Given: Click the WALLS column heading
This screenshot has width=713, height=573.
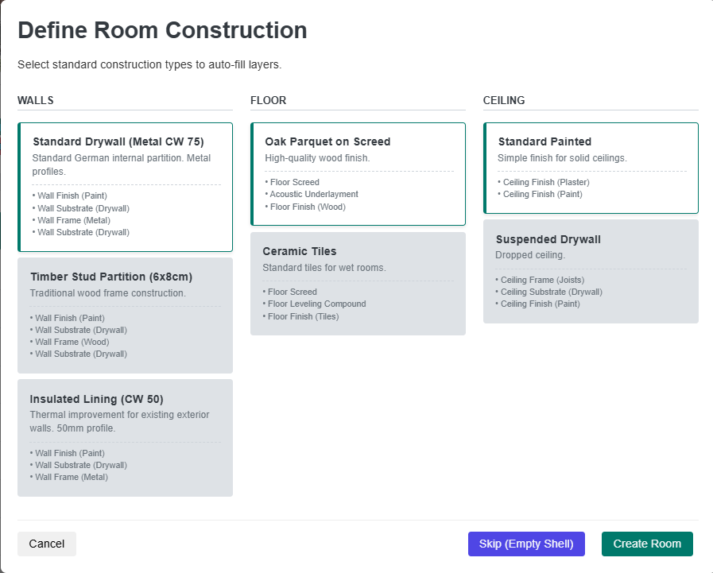Looking at the screenshot, I should pos(36,100).
